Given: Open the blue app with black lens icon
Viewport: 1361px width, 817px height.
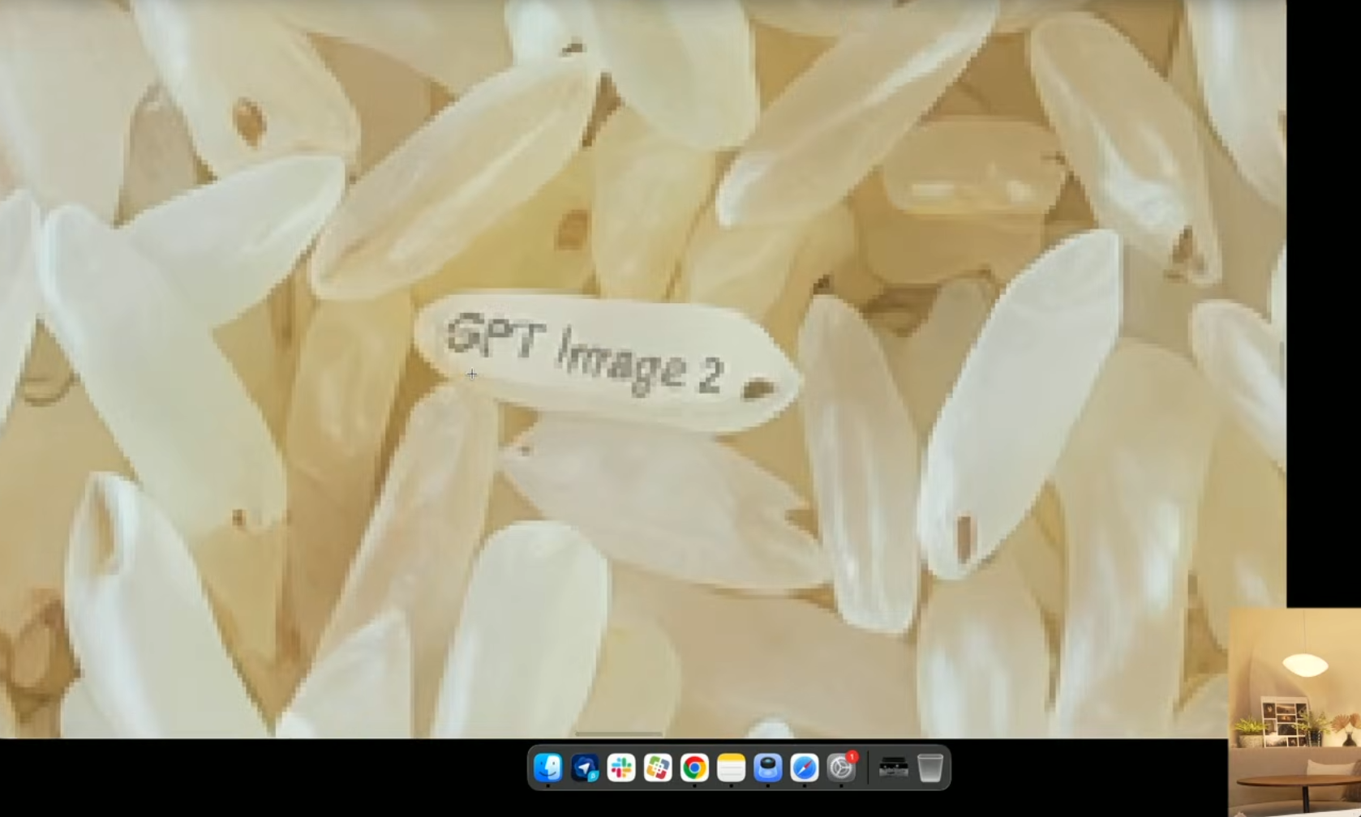Looking at the screenshot, I should [767, 767].
